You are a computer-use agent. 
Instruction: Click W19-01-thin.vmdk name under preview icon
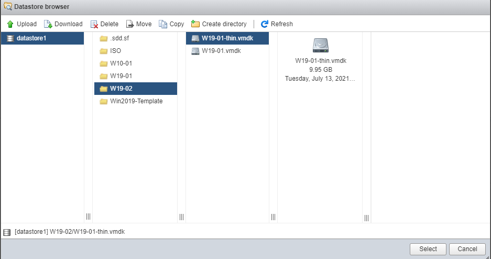pos(321,61)
